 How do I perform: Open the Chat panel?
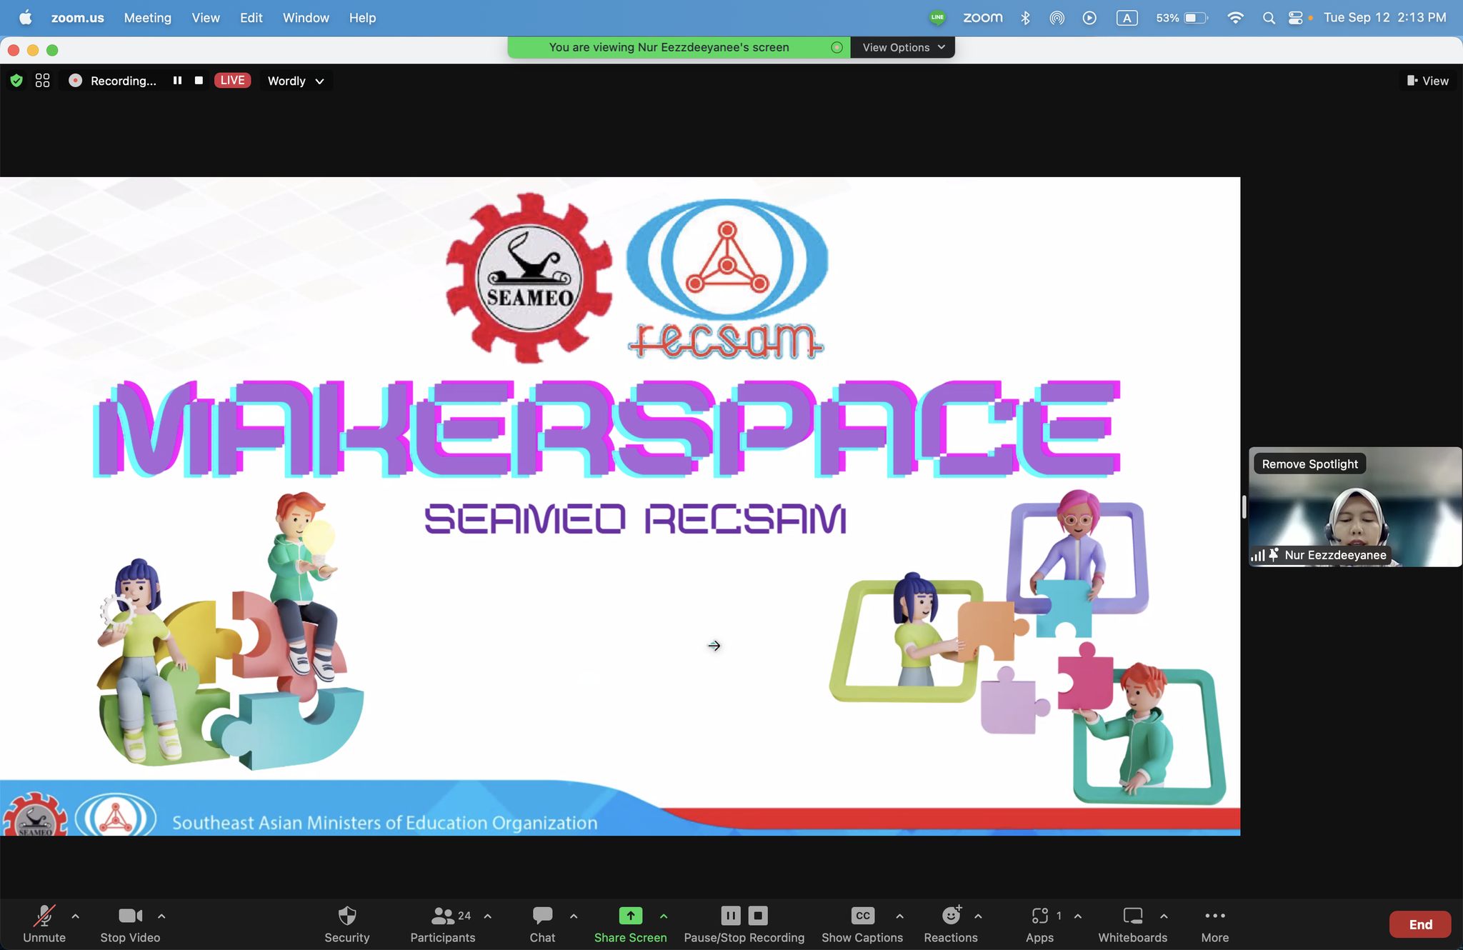pos(542,924)
